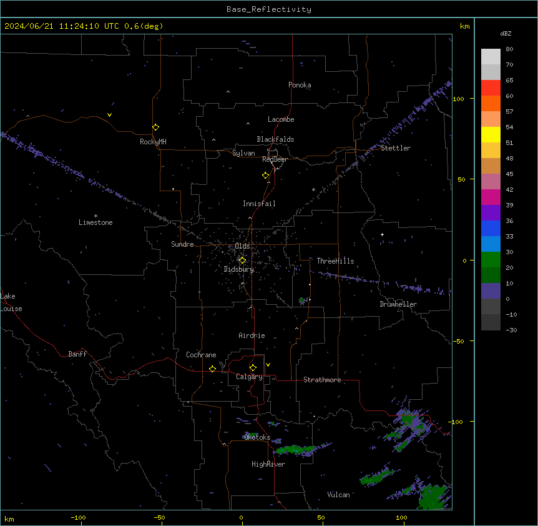
Task: Select the yellow diamond marker below Cochrane
Action: 212,369
